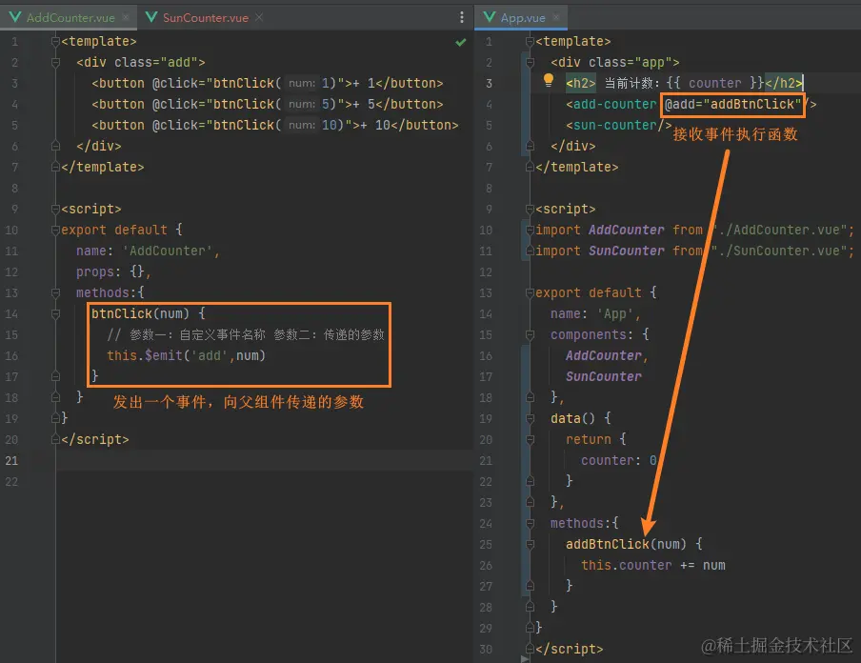Click this.counter += num statement
861x663 pixels.
coord(653,565)
